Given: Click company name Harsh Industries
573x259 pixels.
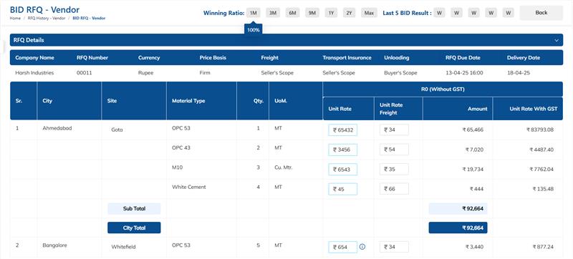Looking at the screenshot, I should (34, 73).
